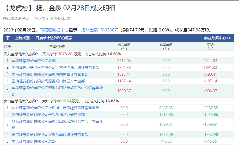Click sell amount 1913.86 in 卖出金额 column

[x=166, y=115]
